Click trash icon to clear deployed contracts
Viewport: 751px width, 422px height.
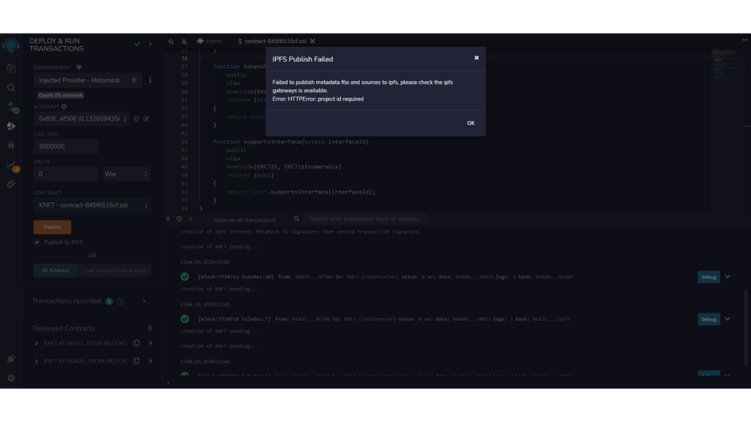pos(150,328)
